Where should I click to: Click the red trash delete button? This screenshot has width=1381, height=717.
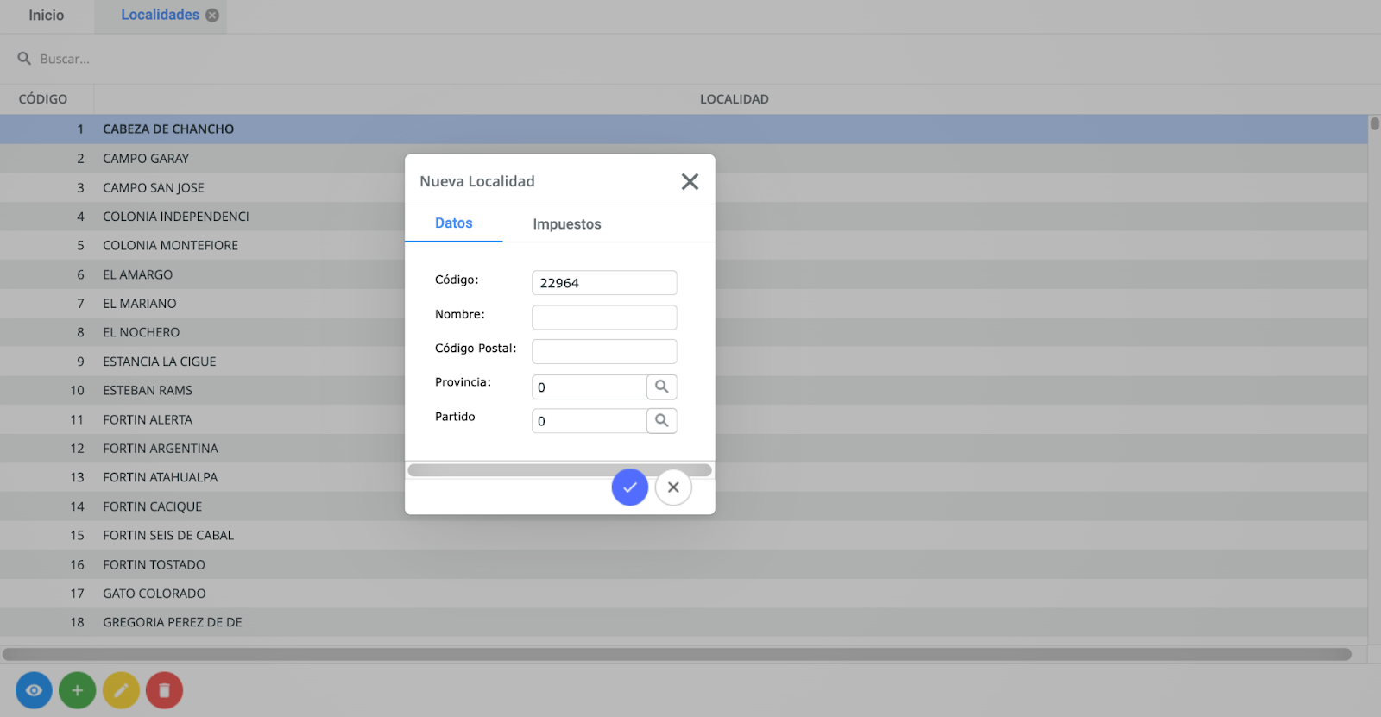pyautogui.click(x=165, y=690)
